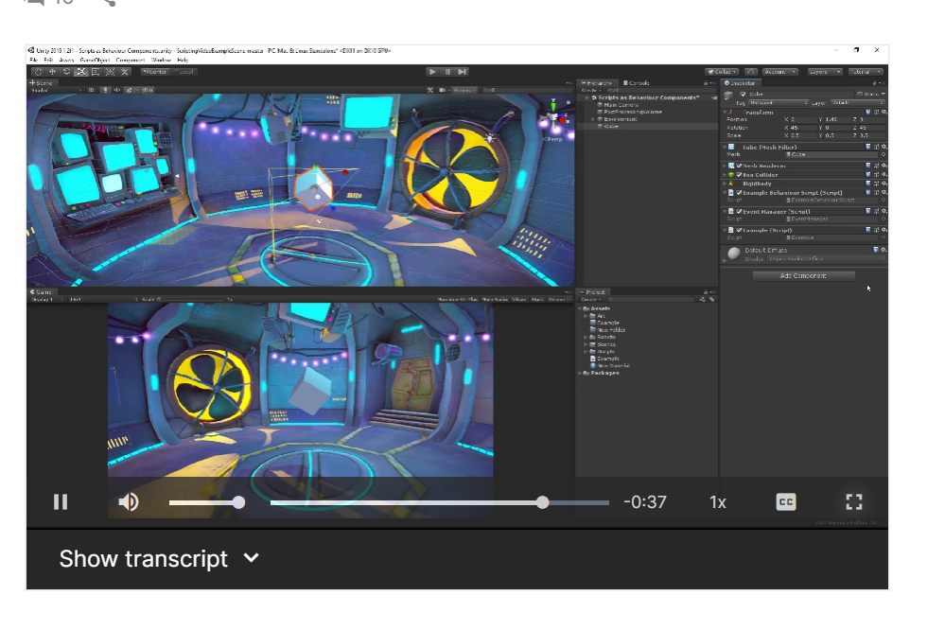This screenshot has height=631, width=945.
Task: Open the Component menu
Action: (x=131, y=61)
